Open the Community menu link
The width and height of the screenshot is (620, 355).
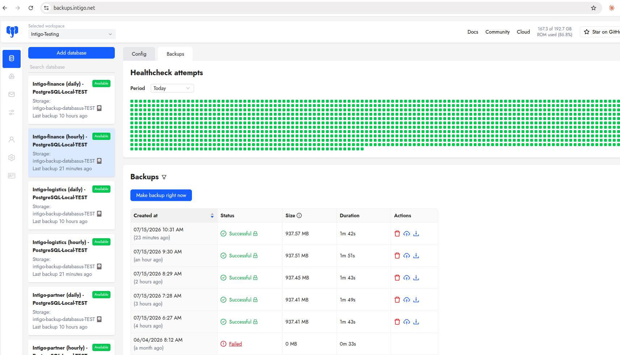(x=497, y=32)
